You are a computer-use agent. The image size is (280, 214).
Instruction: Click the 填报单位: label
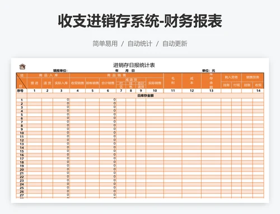click(x=60, y=70)
